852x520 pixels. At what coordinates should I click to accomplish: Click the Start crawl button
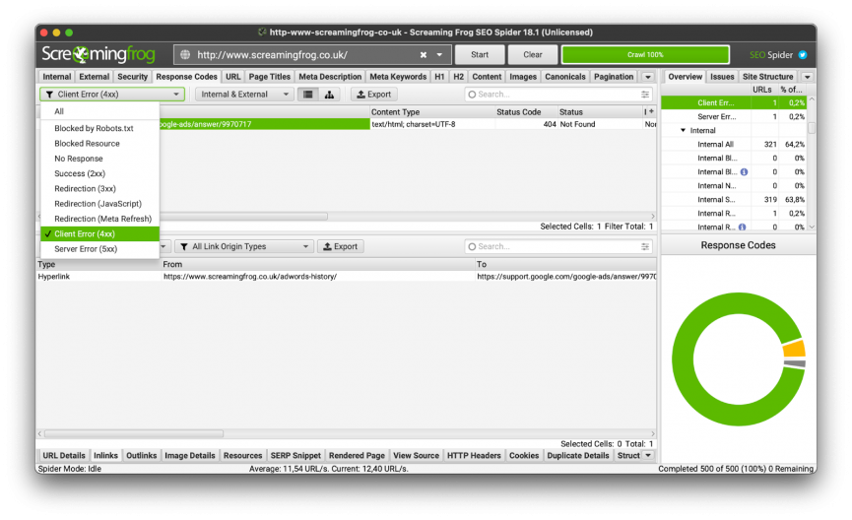point(480,55)
